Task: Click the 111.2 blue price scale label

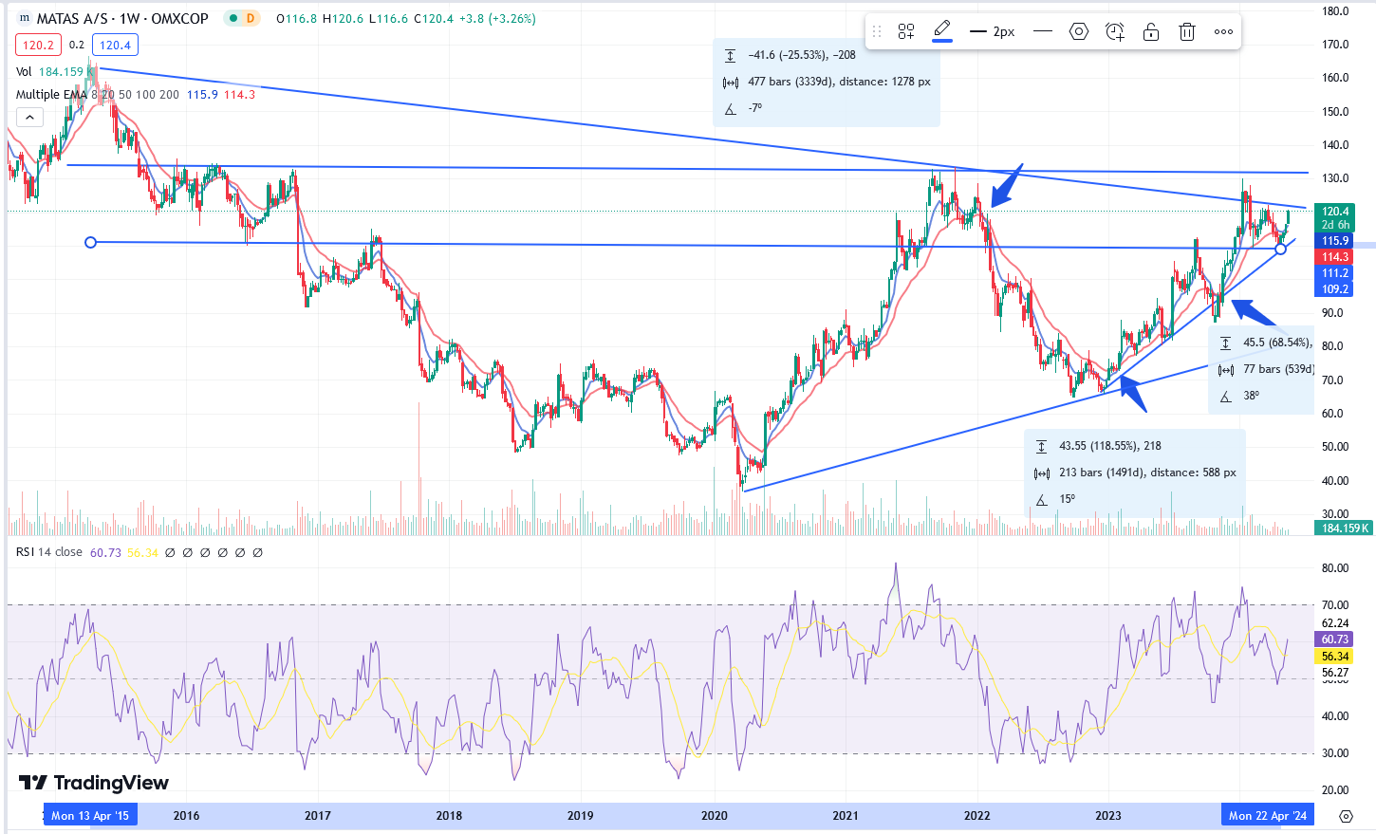Action: pyautogui.click(x=1335, y=273)
